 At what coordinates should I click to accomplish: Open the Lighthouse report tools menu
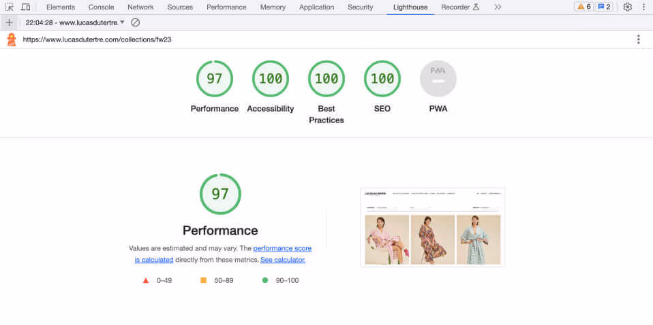639,39
